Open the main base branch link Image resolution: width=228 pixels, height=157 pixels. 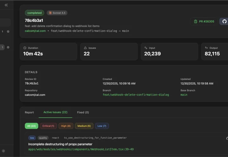[184, 95]
